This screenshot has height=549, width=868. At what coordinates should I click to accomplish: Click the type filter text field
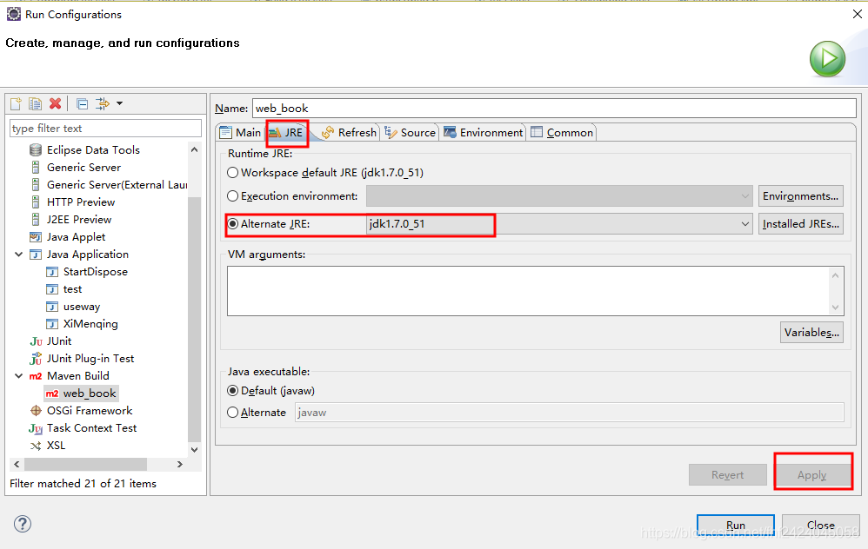pyautogui.click(x=105, y=129)
